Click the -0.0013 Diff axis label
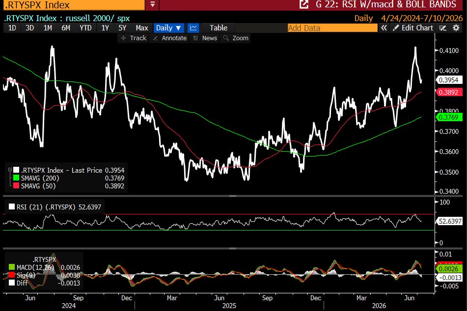 (x=450, y=277)
